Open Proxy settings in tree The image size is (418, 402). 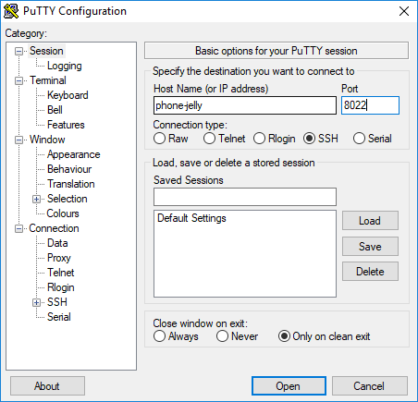59,258
